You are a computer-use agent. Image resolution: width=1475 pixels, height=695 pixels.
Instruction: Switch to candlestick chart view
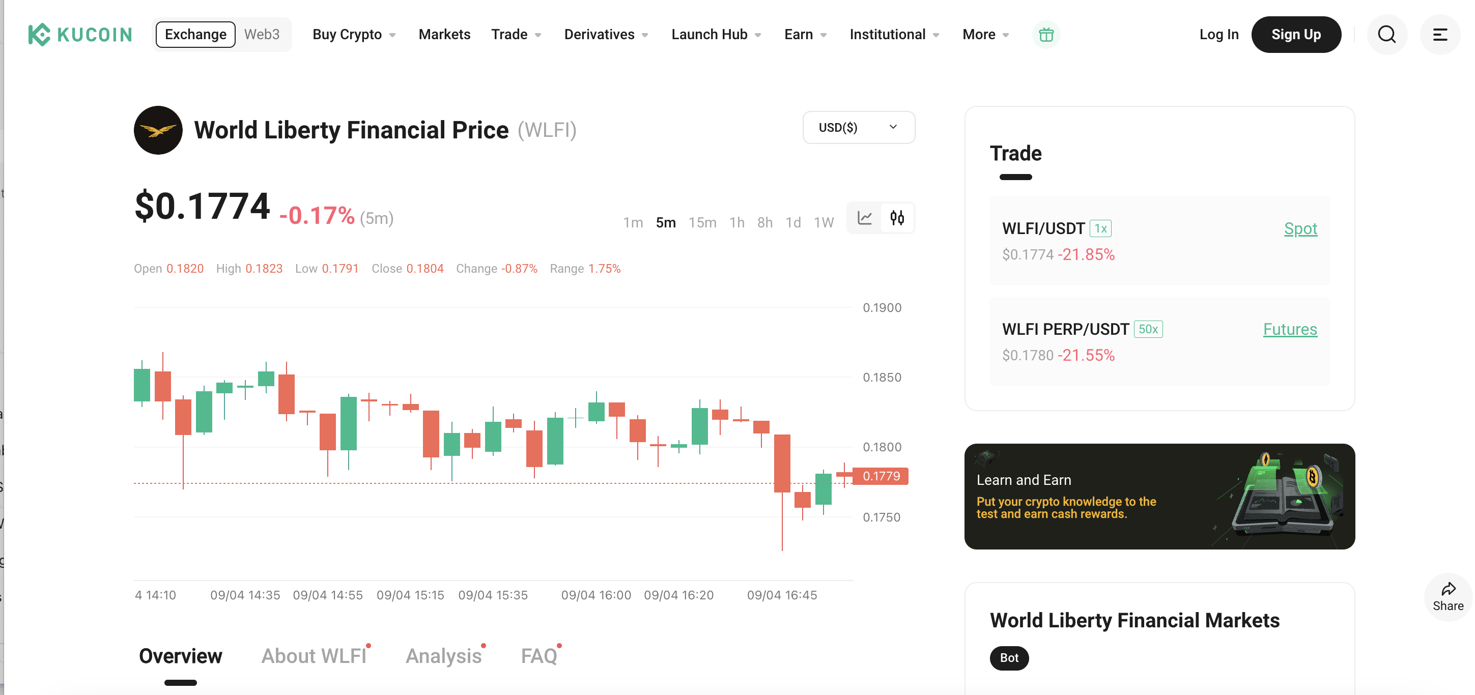tap(897, 218)
